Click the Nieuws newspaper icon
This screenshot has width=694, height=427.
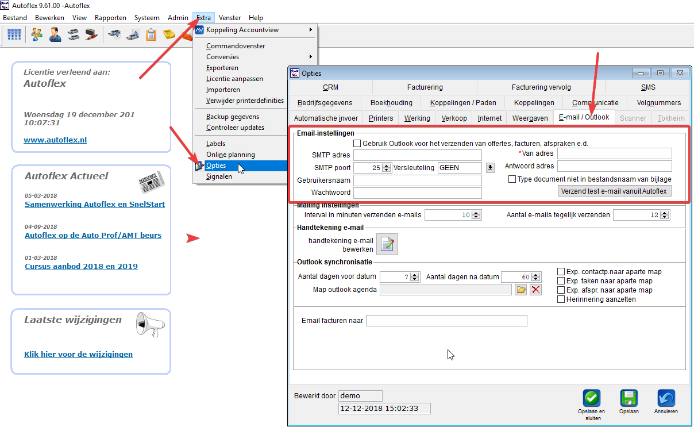pyautogui.click(x=151, y=182)
